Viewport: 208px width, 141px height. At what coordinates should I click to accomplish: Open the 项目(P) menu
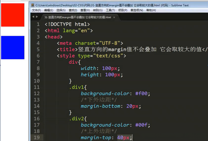pos(123,10)
